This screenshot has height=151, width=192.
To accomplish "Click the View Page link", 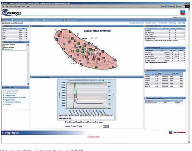I will coord(182,23).
